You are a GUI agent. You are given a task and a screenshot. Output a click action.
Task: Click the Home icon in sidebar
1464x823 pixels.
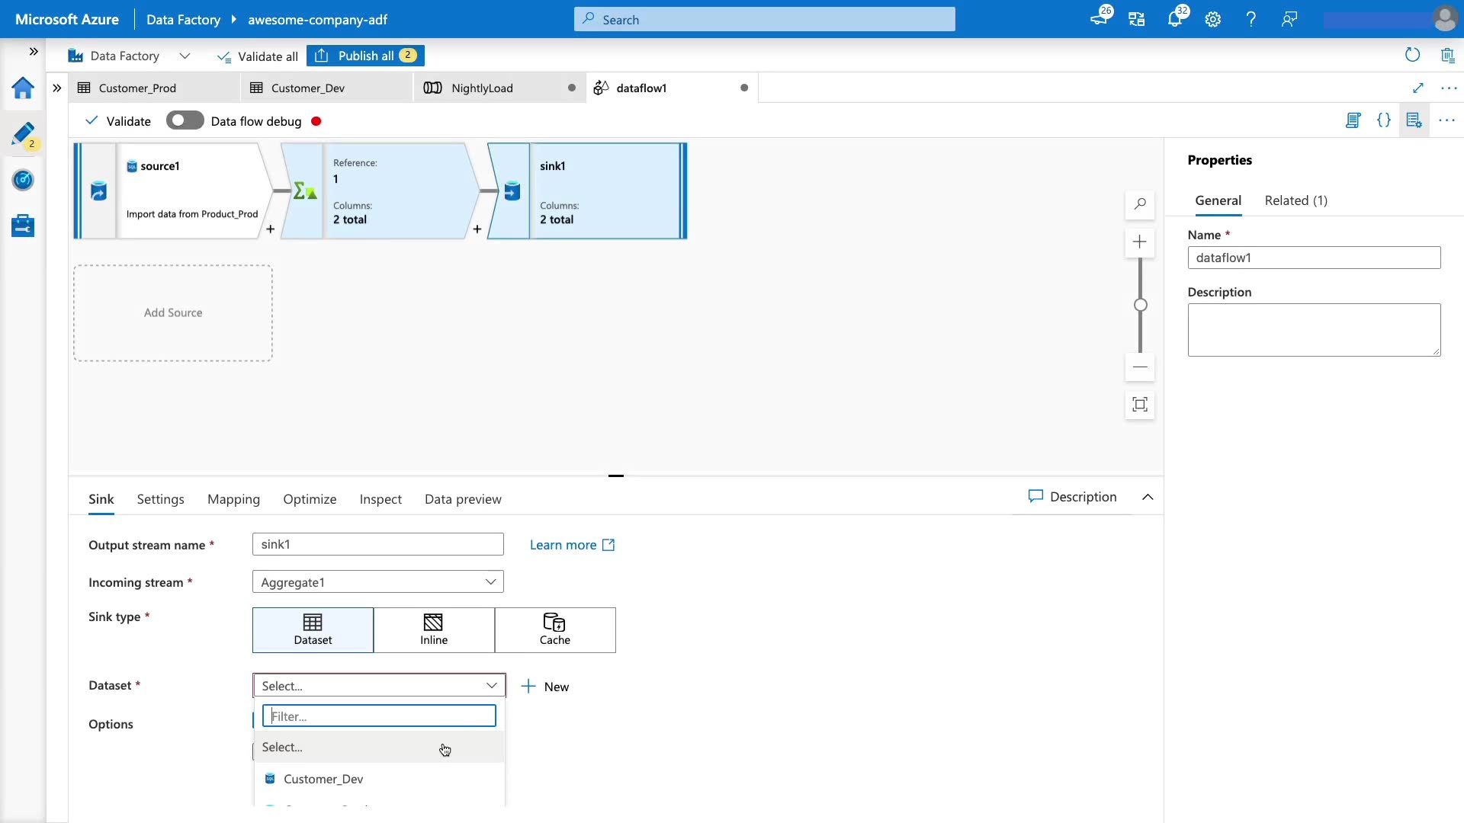23,88
